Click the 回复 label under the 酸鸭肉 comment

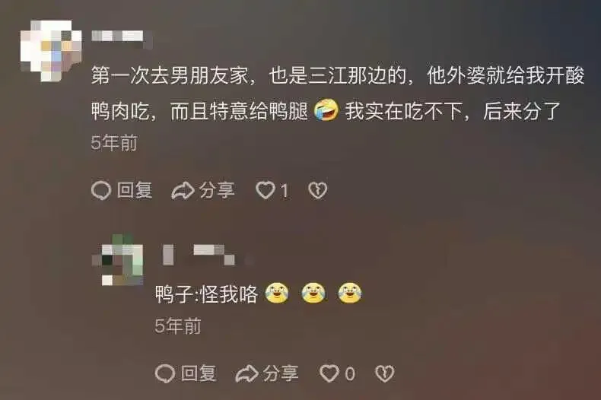[135, 190]
